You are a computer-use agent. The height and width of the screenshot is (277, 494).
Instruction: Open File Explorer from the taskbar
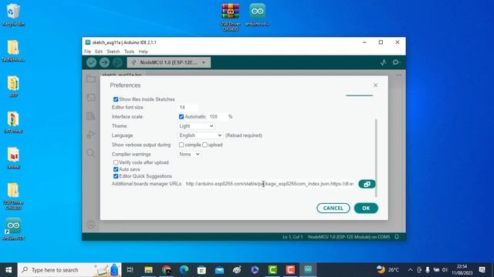coord(148,270)
